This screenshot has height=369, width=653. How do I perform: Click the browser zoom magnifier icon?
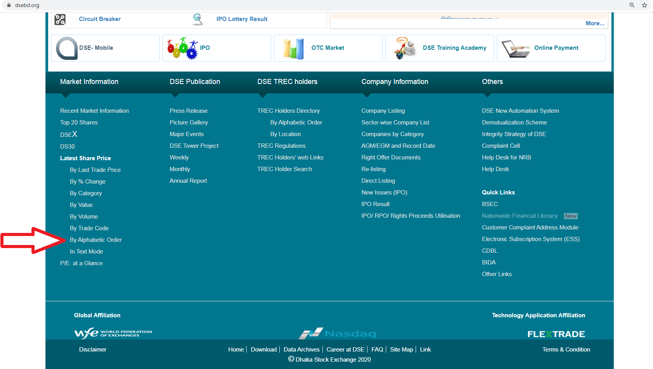tap(632, 5)
